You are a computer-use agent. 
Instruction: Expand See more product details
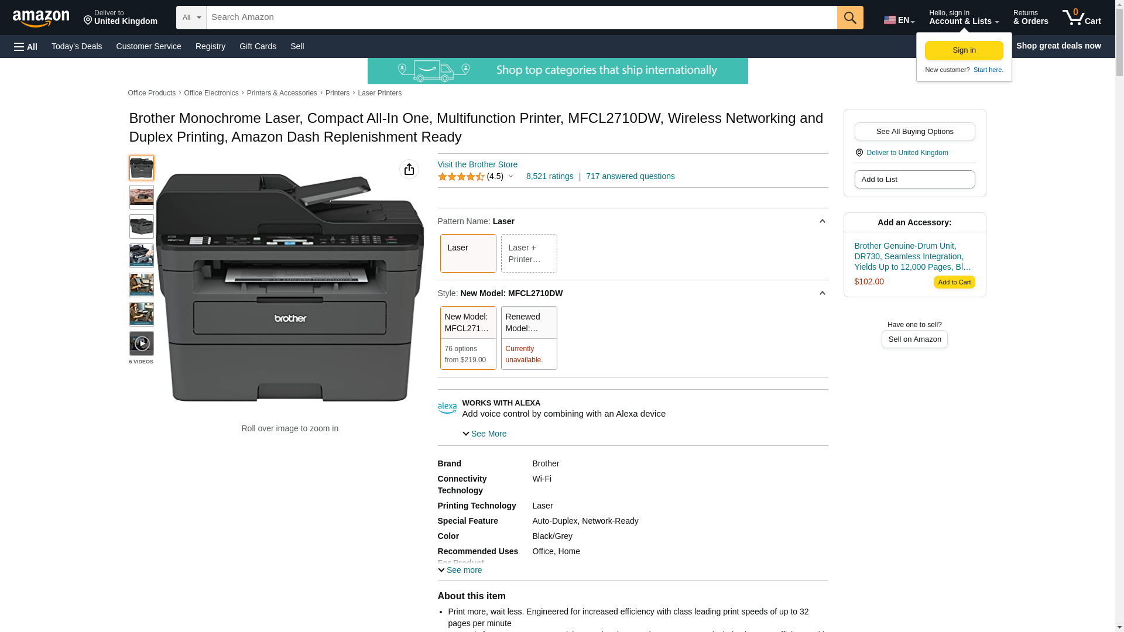(x=460, y=570)
